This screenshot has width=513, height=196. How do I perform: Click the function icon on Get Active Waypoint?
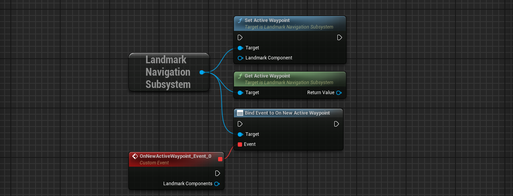click(240, 76)
